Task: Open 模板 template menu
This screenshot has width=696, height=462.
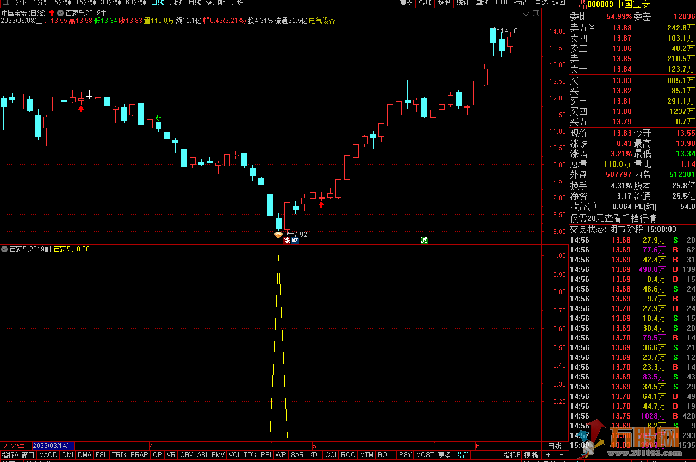Action: [x=531, y=455]
